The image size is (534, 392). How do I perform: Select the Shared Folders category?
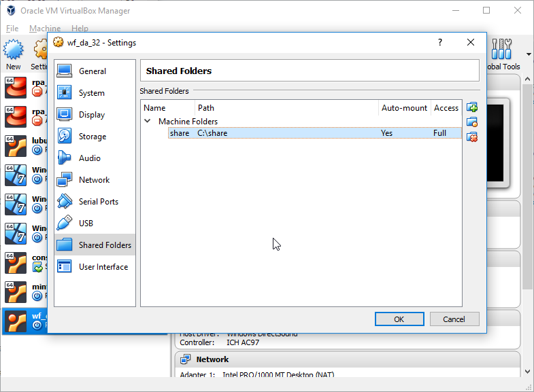[95, 245]
